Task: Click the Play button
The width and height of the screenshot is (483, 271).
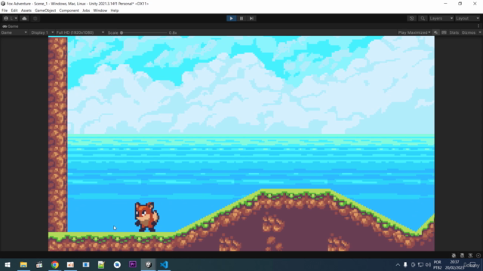Action: 231,18
